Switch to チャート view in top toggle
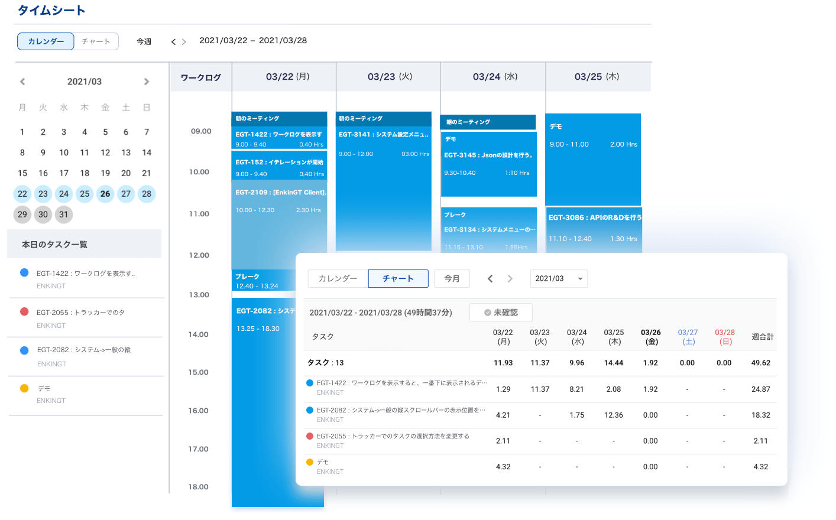This screenshot has height=520, width=836. point(96,41)
